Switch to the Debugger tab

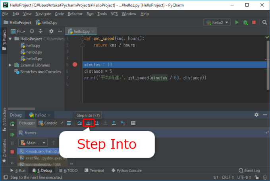pos(27,123)
